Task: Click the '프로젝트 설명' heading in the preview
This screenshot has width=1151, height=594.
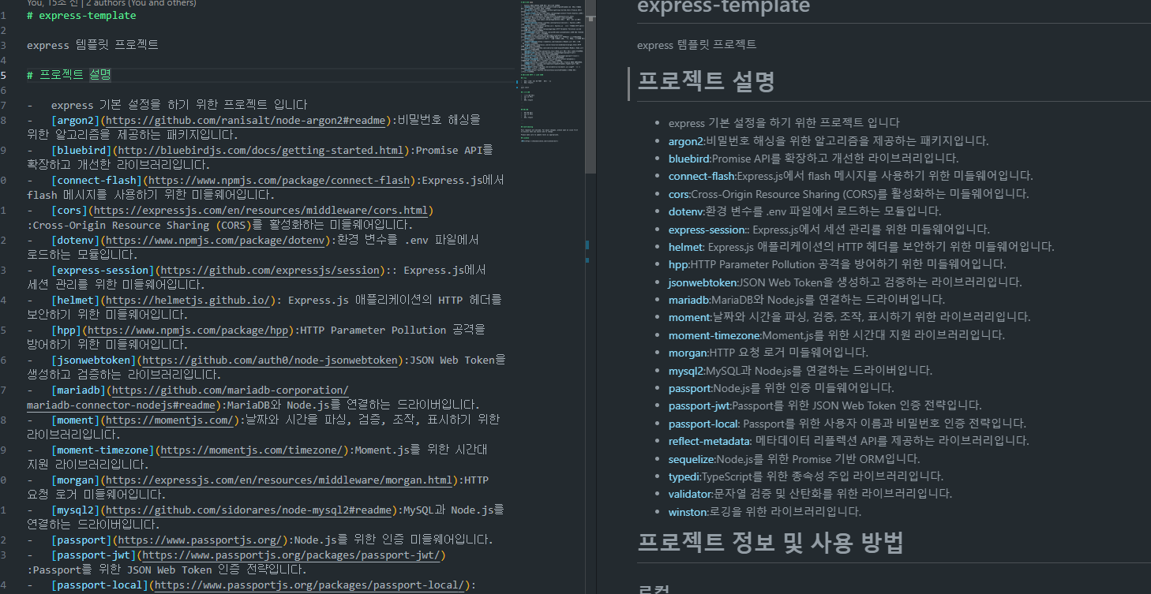Action: click(706, 80)
